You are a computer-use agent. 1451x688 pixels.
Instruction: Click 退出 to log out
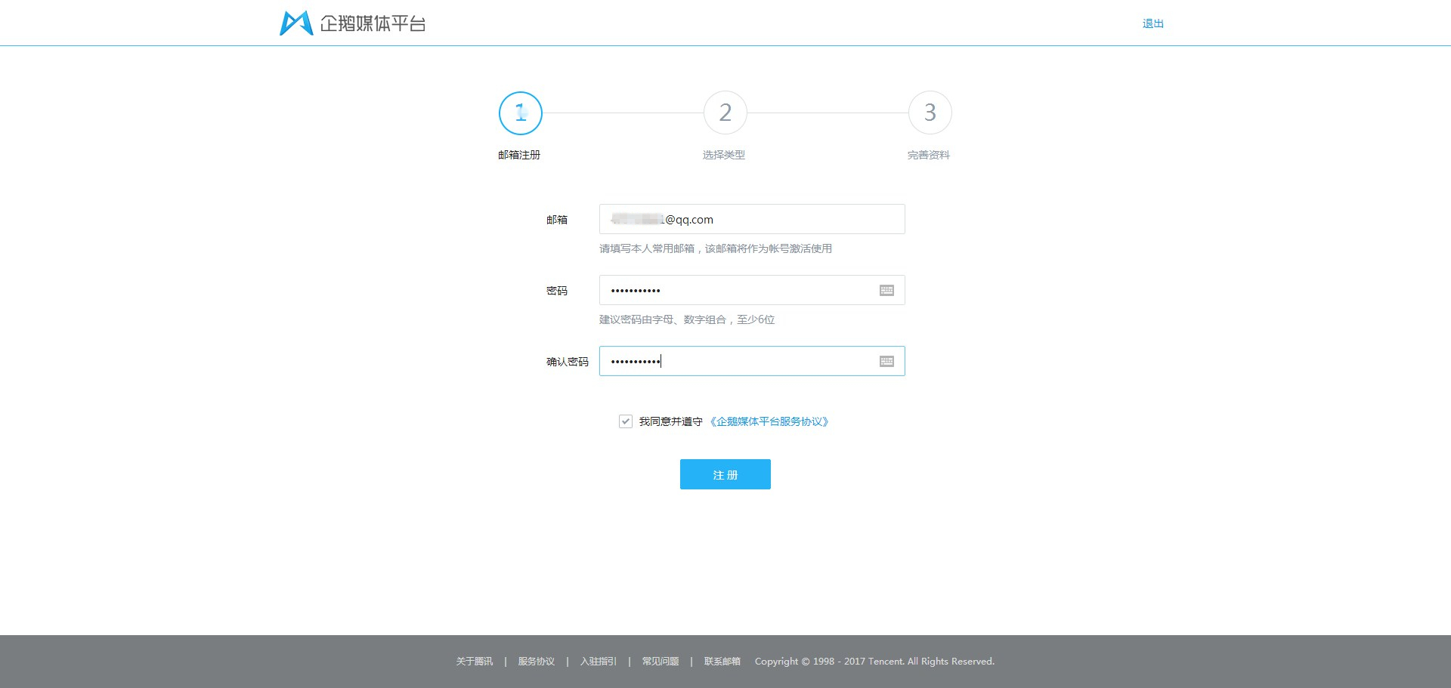pos(1152,23)
